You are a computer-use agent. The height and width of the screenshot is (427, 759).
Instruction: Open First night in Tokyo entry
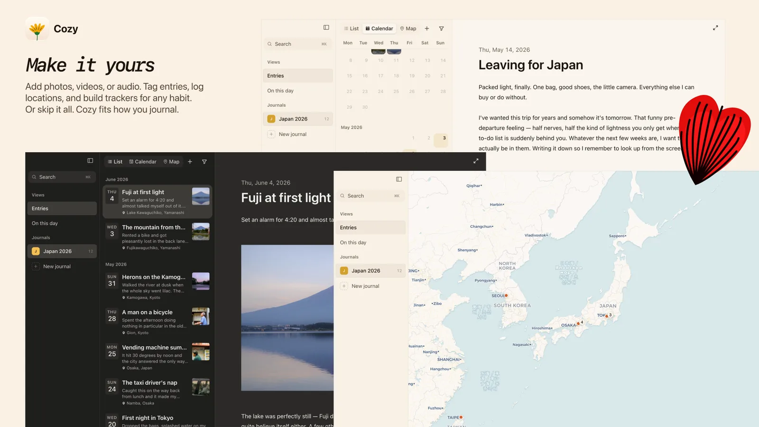[157, 419]
